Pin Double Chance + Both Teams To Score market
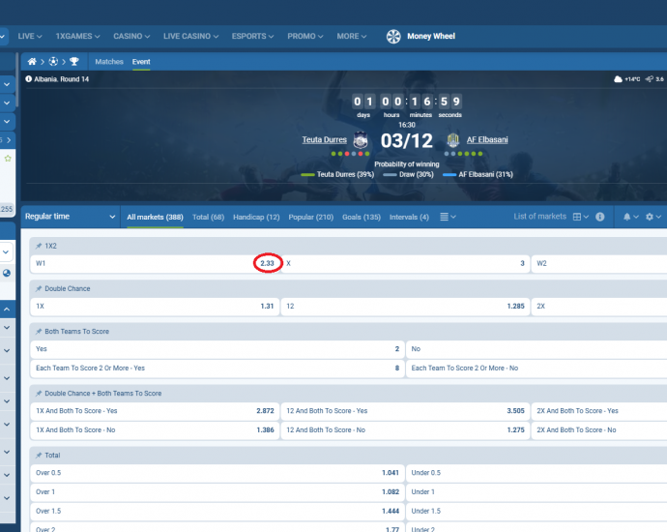Screen dimensions: 667x532 [x=39, y=394]
